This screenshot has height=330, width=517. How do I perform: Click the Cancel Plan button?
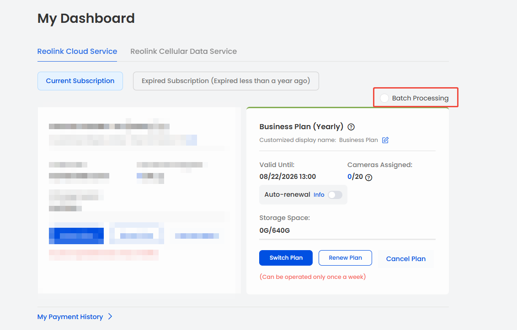pos(406,259)
